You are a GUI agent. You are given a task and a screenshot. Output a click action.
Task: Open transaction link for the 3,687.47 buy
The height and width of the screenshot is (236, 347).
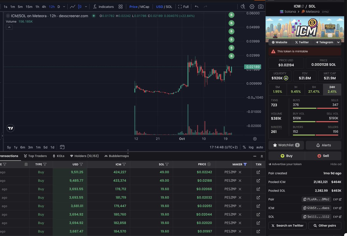pos(258,231)
